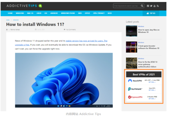Open the HOME menu item
The image size is (169, 118).
click(10, 13)
